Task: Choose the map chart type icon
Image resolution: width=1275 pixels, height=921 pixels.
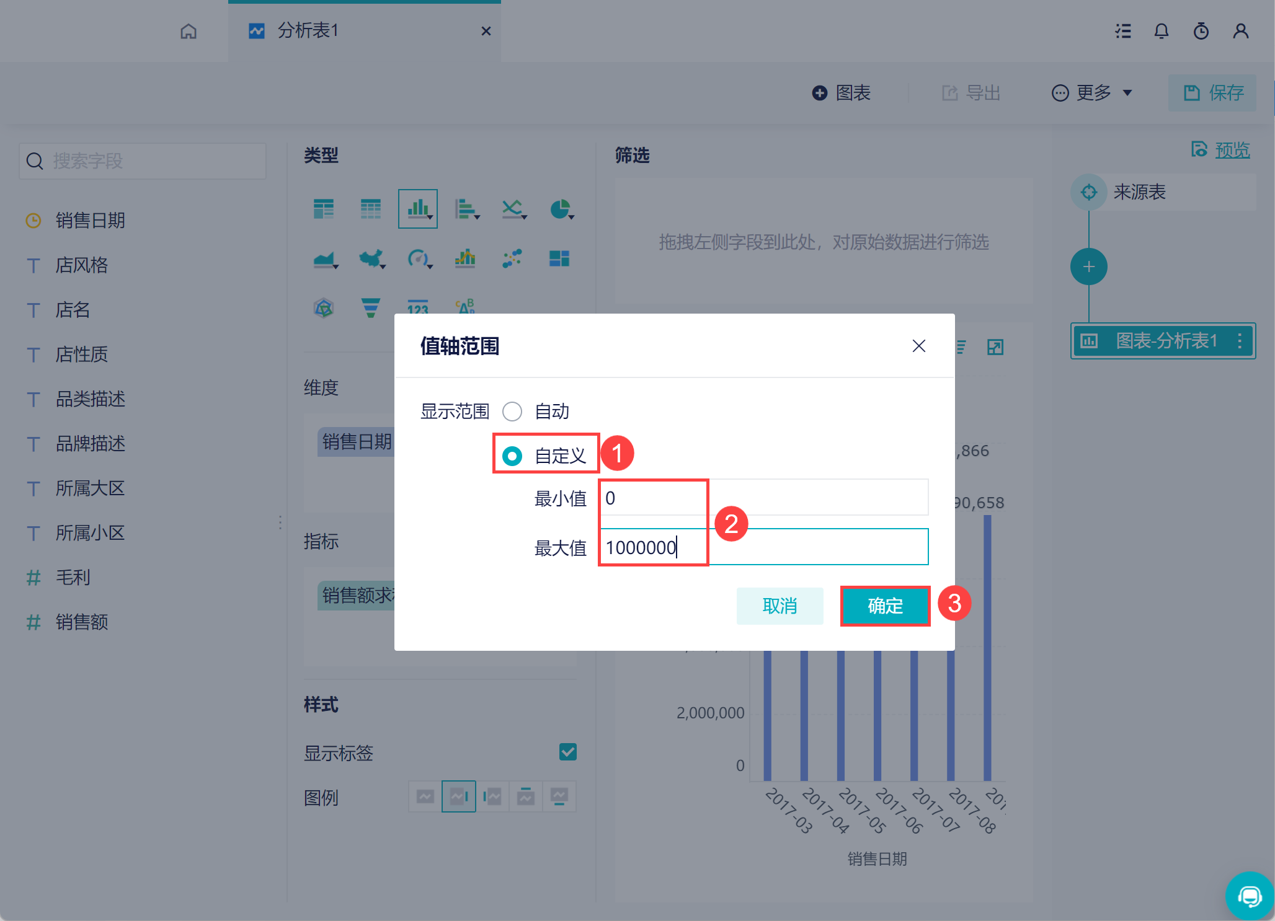Action: tap(371, 258)
